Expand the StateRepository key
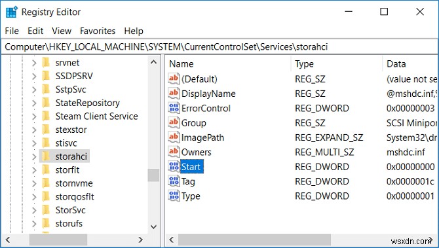The width and height of the screenshot is (439, 248). point(34,103)
